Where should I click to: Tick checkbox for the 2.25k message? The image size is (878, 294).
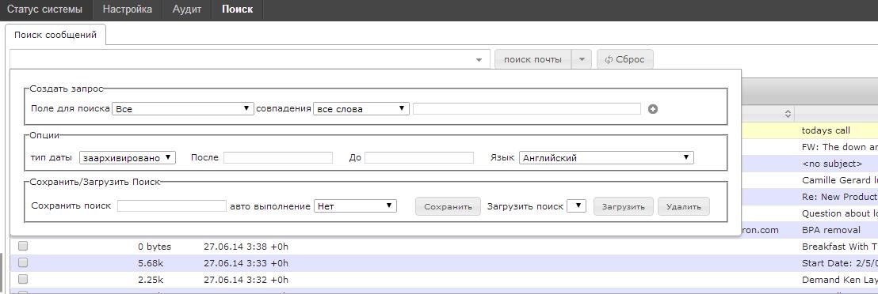point(23,279)
